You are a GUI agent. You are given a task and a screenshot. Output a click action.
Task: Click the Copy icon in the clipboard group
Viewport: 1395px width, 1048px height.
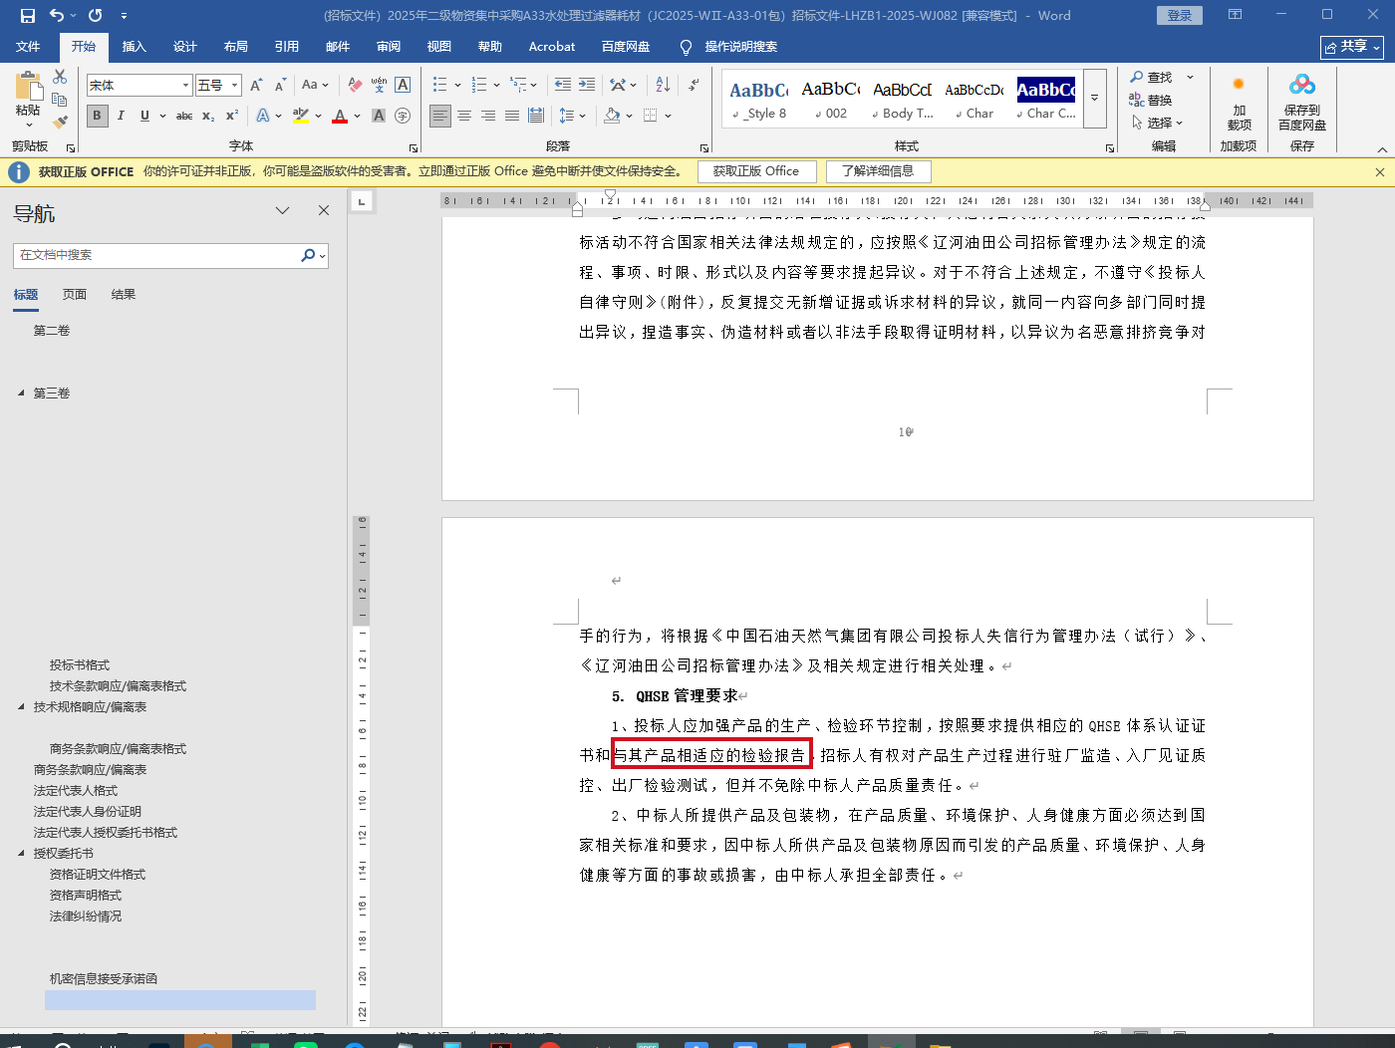point(60,100)
